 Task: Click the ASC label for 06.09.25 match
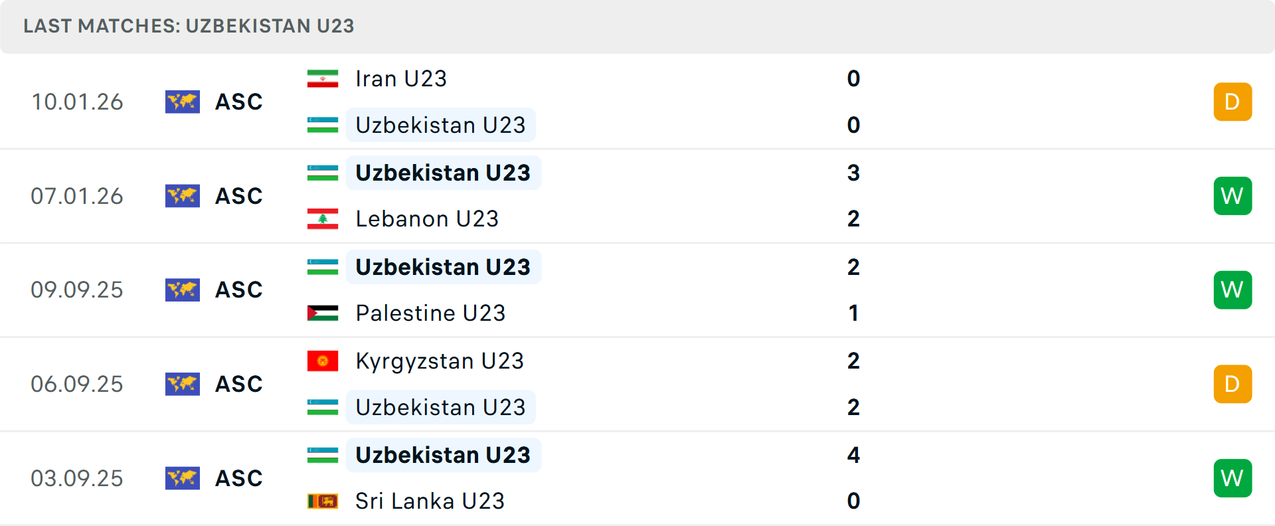coord(239,384)
